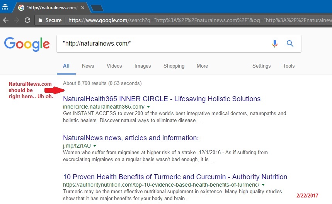Click the 'Women who suffer from migraines' snippet
The image size is (332, 204).
pos(165,156)
